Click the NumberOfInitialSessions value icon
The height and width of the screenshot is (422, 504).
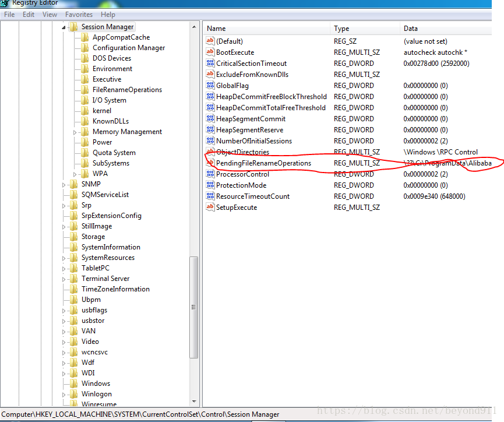coord(210,140)
